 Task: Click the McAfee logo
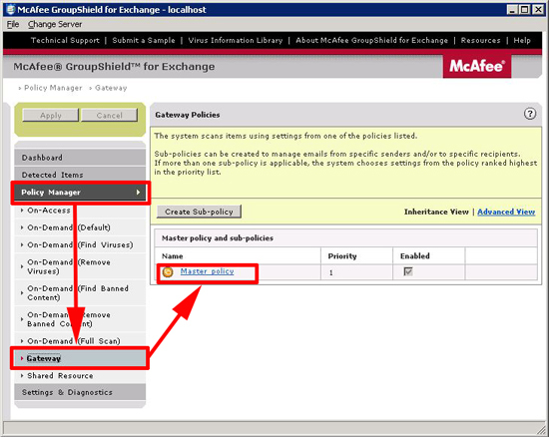(x=477, y=66)
